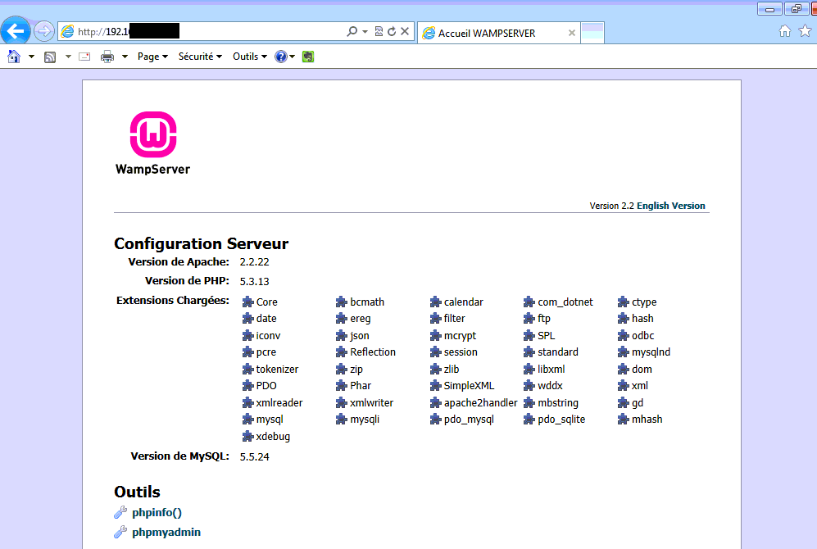Screen dimensions: 817x549
Task: Refresh the page with the reload icon
Action: (x=392, y=31)
